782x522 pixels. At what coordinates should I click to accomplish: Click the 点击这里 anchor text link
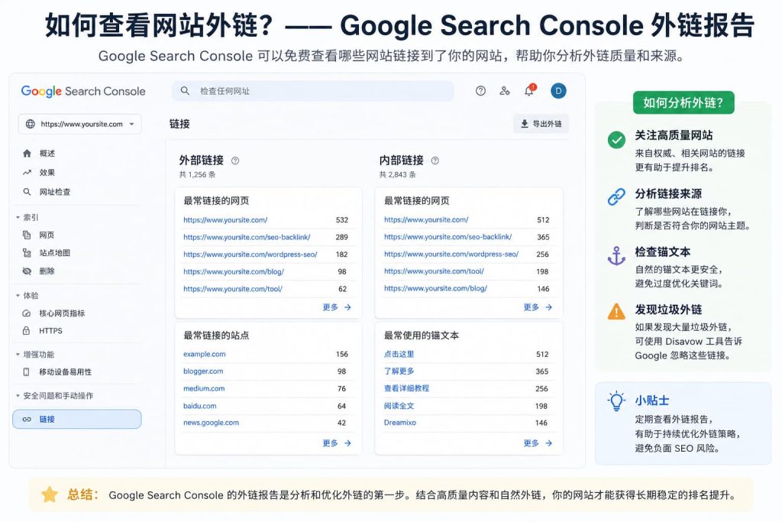(x=399, y=355)
